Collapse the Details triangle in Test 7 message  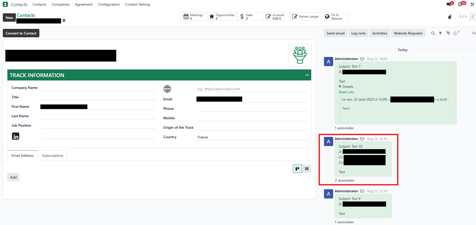pos(340,87)
